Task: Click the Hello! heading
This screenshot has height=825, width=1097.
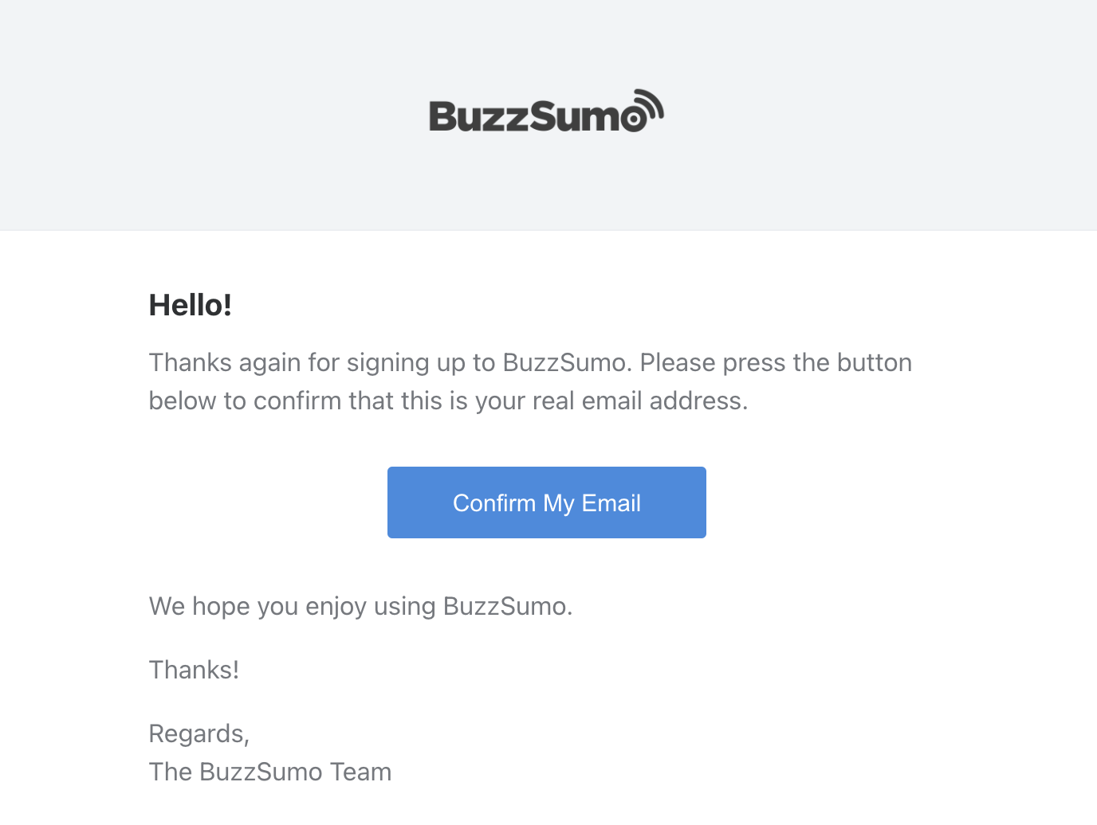Action: (x=191, y=305)
